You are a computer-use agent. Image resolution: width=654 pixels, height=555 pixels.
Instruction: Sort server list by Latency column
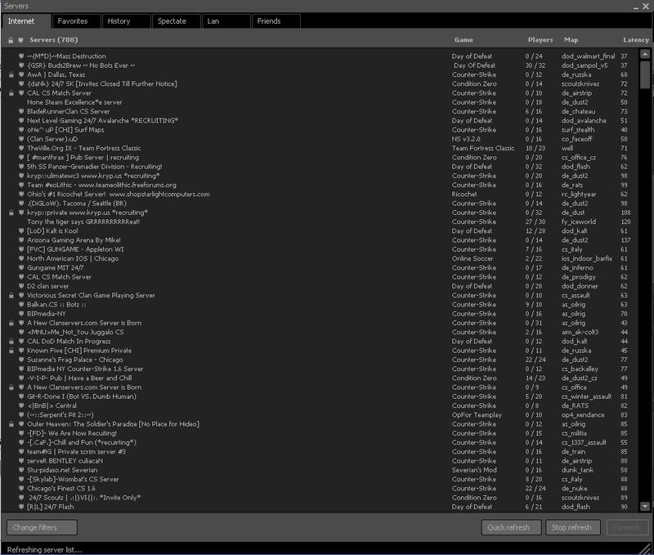635,40
